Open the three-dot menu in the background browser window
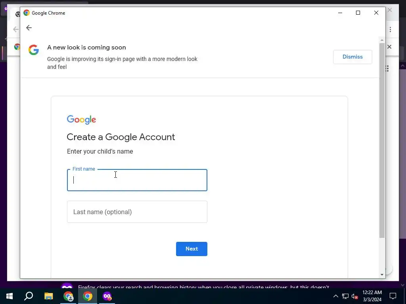 tap(390, 29)
